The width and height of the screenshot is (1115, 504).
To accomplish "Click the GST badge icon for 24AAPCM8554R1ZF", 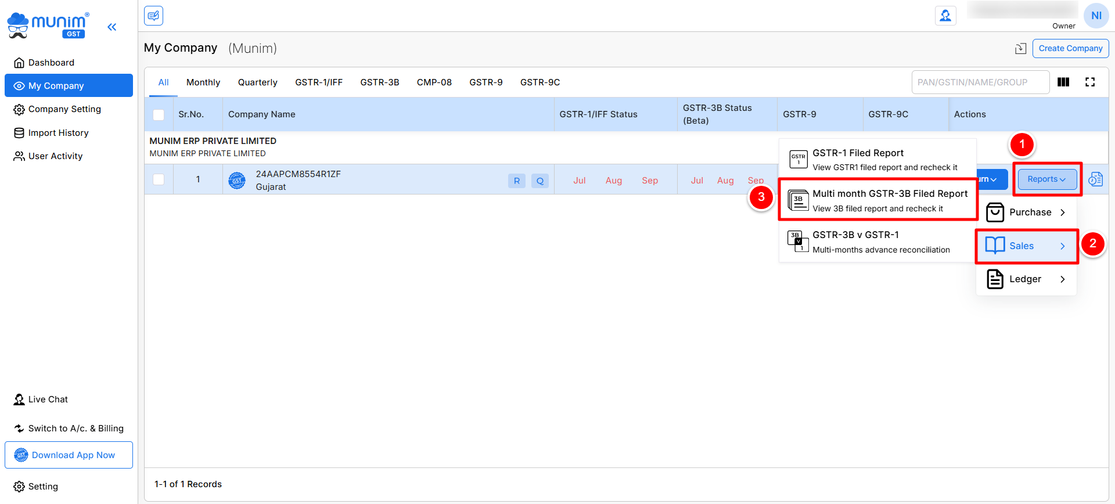I will point(237,180).
